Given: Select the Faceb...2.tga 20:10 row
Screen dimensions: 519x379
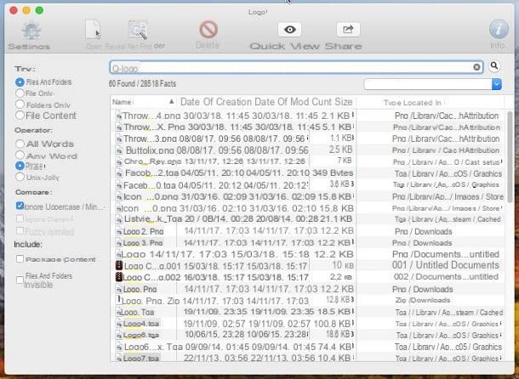Looking at the screenshot, I should coord(308,173).
